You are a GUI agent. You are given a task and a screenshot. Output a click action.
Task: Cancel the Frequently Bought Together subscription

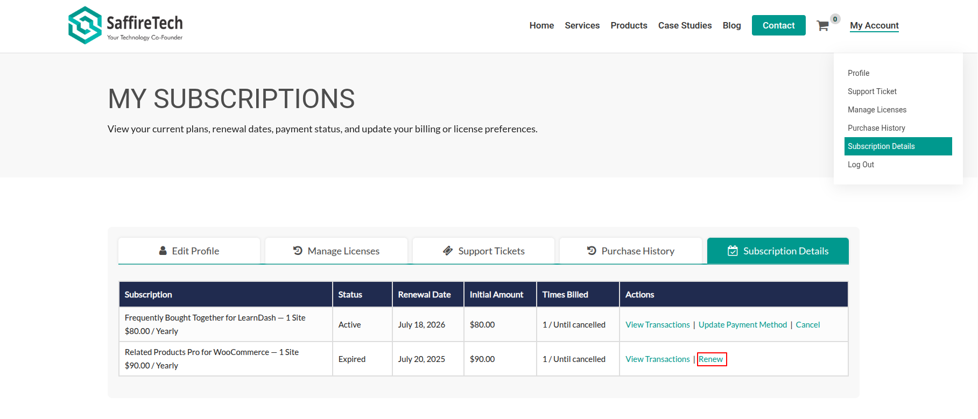coord(807,325)
